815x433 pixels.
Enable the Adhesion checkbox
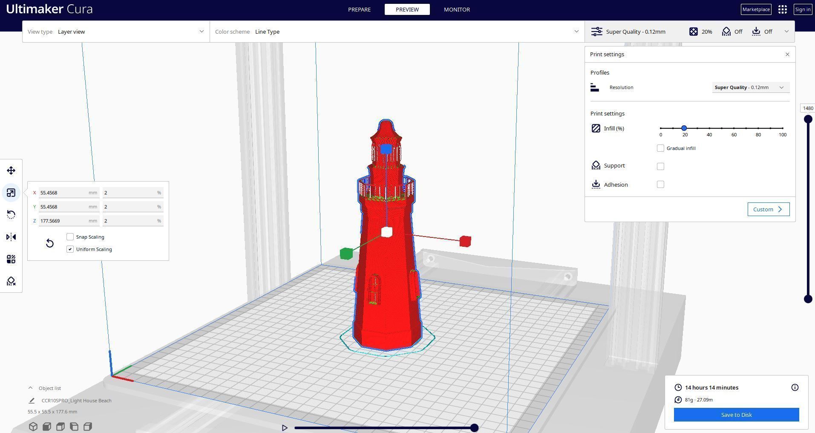coord(660,185)
